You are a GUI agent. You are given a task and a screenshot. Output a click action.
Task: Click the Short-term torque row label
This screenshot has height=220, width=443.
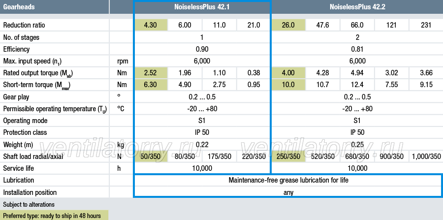[x=36, y=85]
